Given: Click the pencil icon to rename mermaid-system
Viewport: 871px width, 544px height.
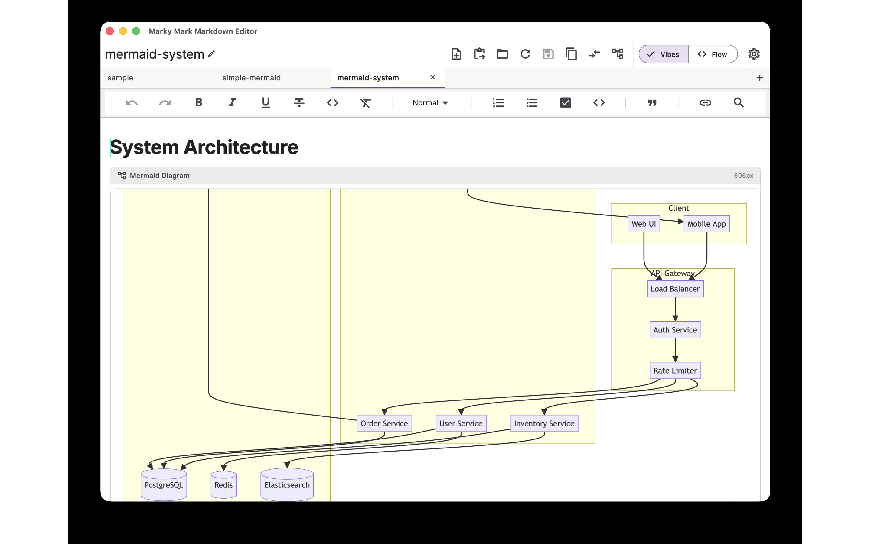Looking at the screenshot, I should click(x=212, y=54).
